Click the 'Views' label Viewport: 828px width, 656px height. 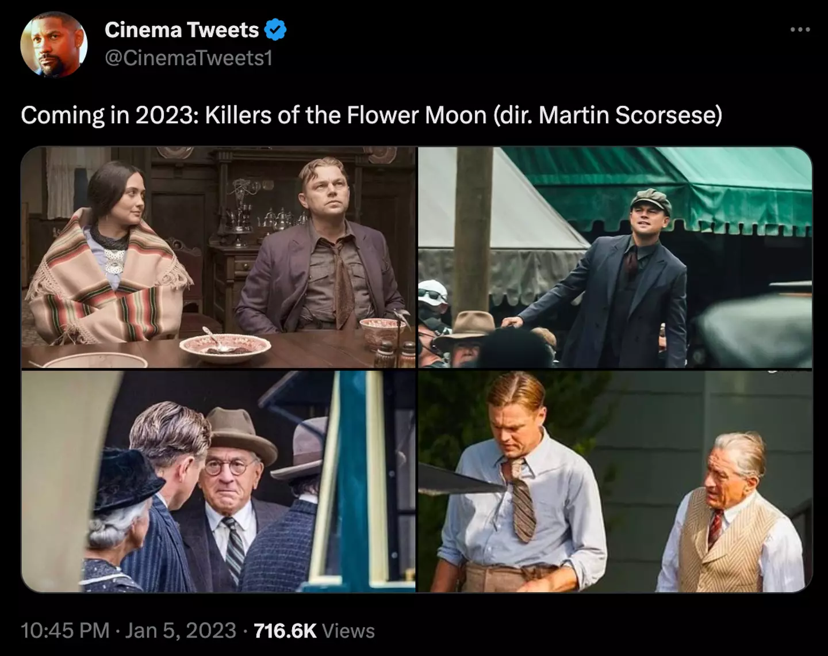[348, 631]
